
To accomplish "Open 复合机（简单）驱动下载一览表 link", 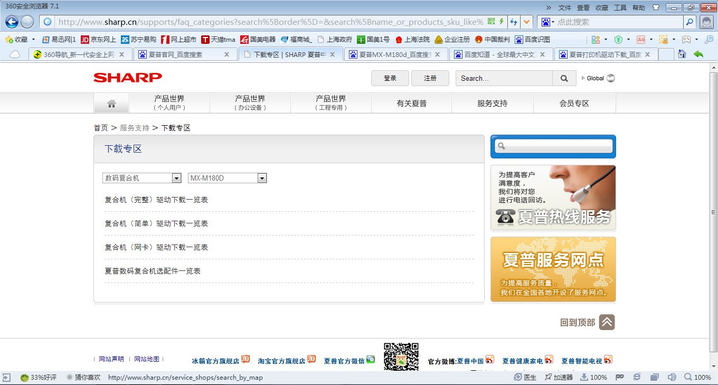I will (156, 223).
